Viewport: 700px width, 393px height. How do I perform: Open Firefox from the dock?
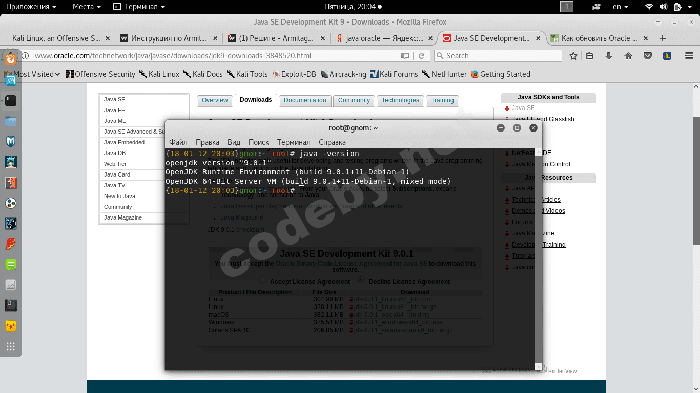coord(11,59)
